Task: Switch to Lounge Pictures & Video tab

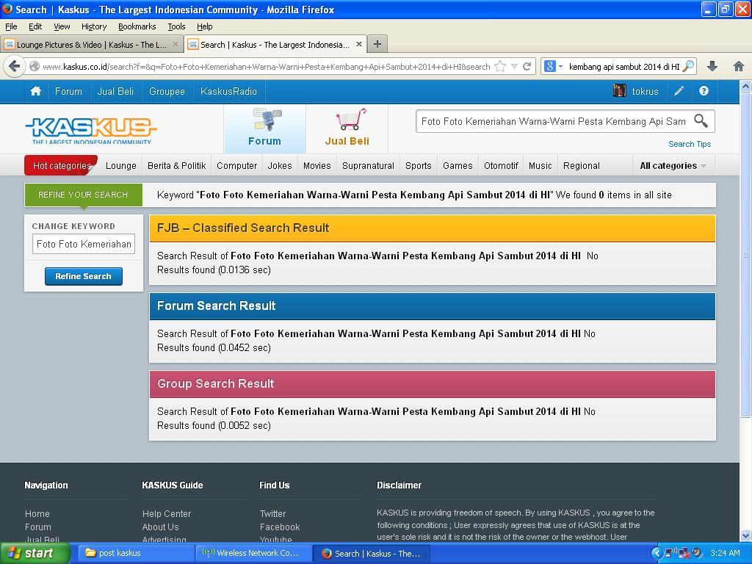Action: coord(92,44)
